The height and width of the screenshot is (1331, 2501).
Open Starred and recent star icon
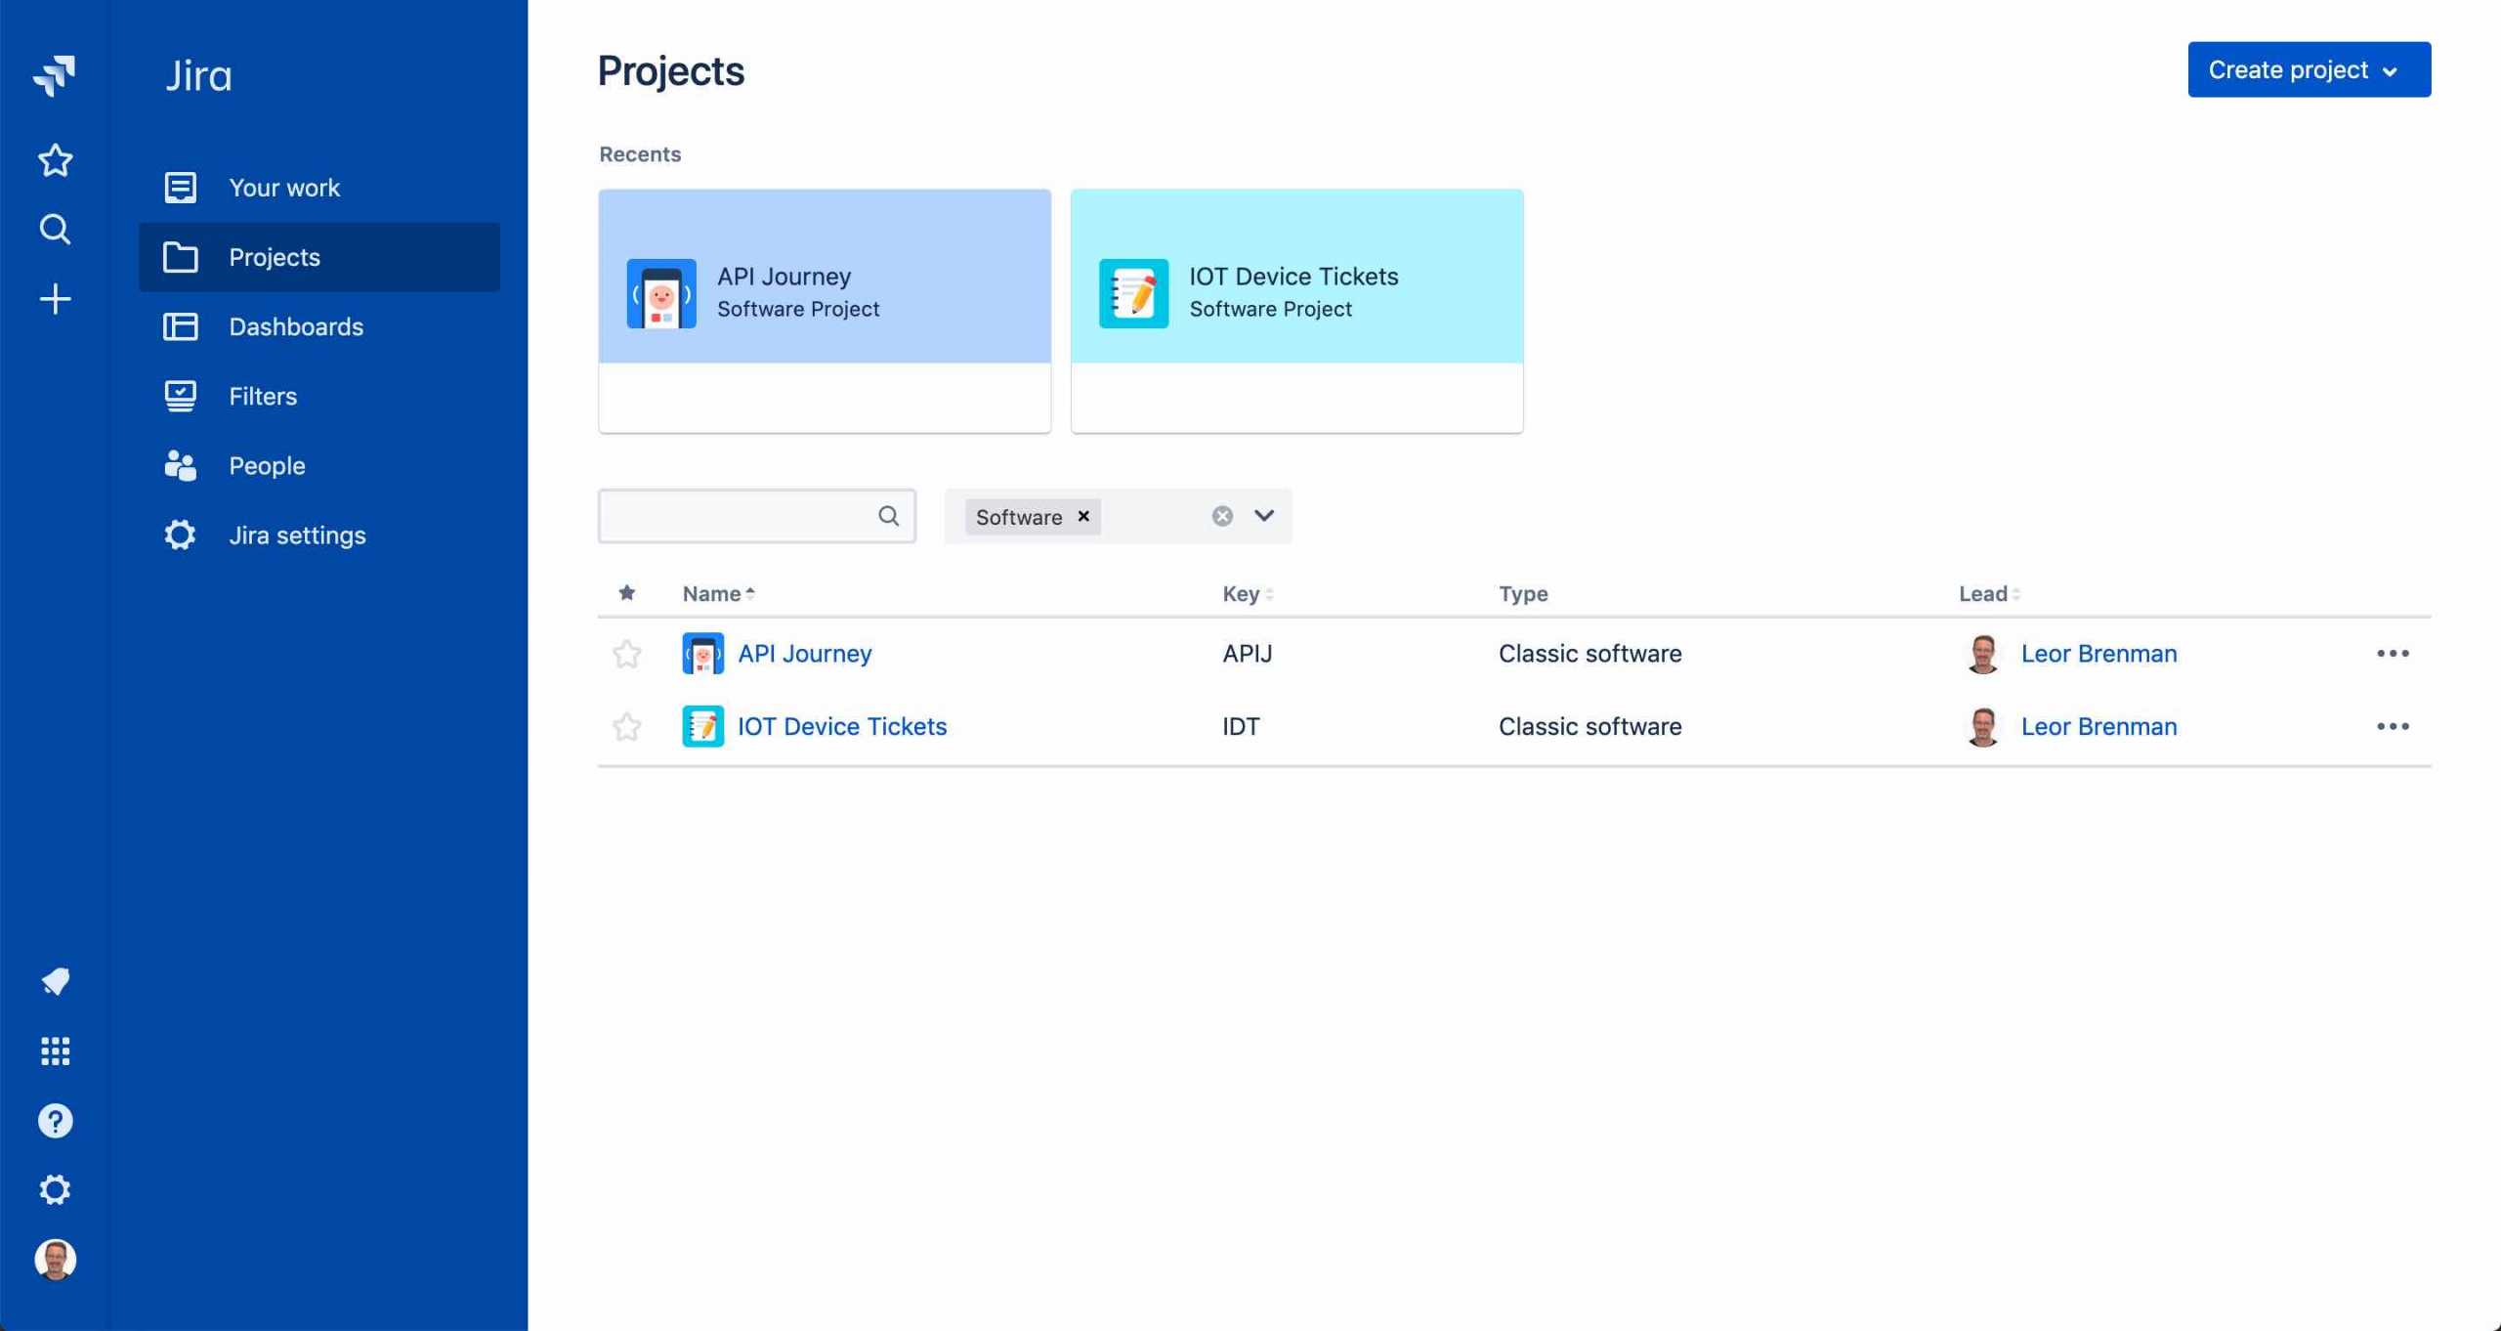pyautogui.click(x=55, y=160)
